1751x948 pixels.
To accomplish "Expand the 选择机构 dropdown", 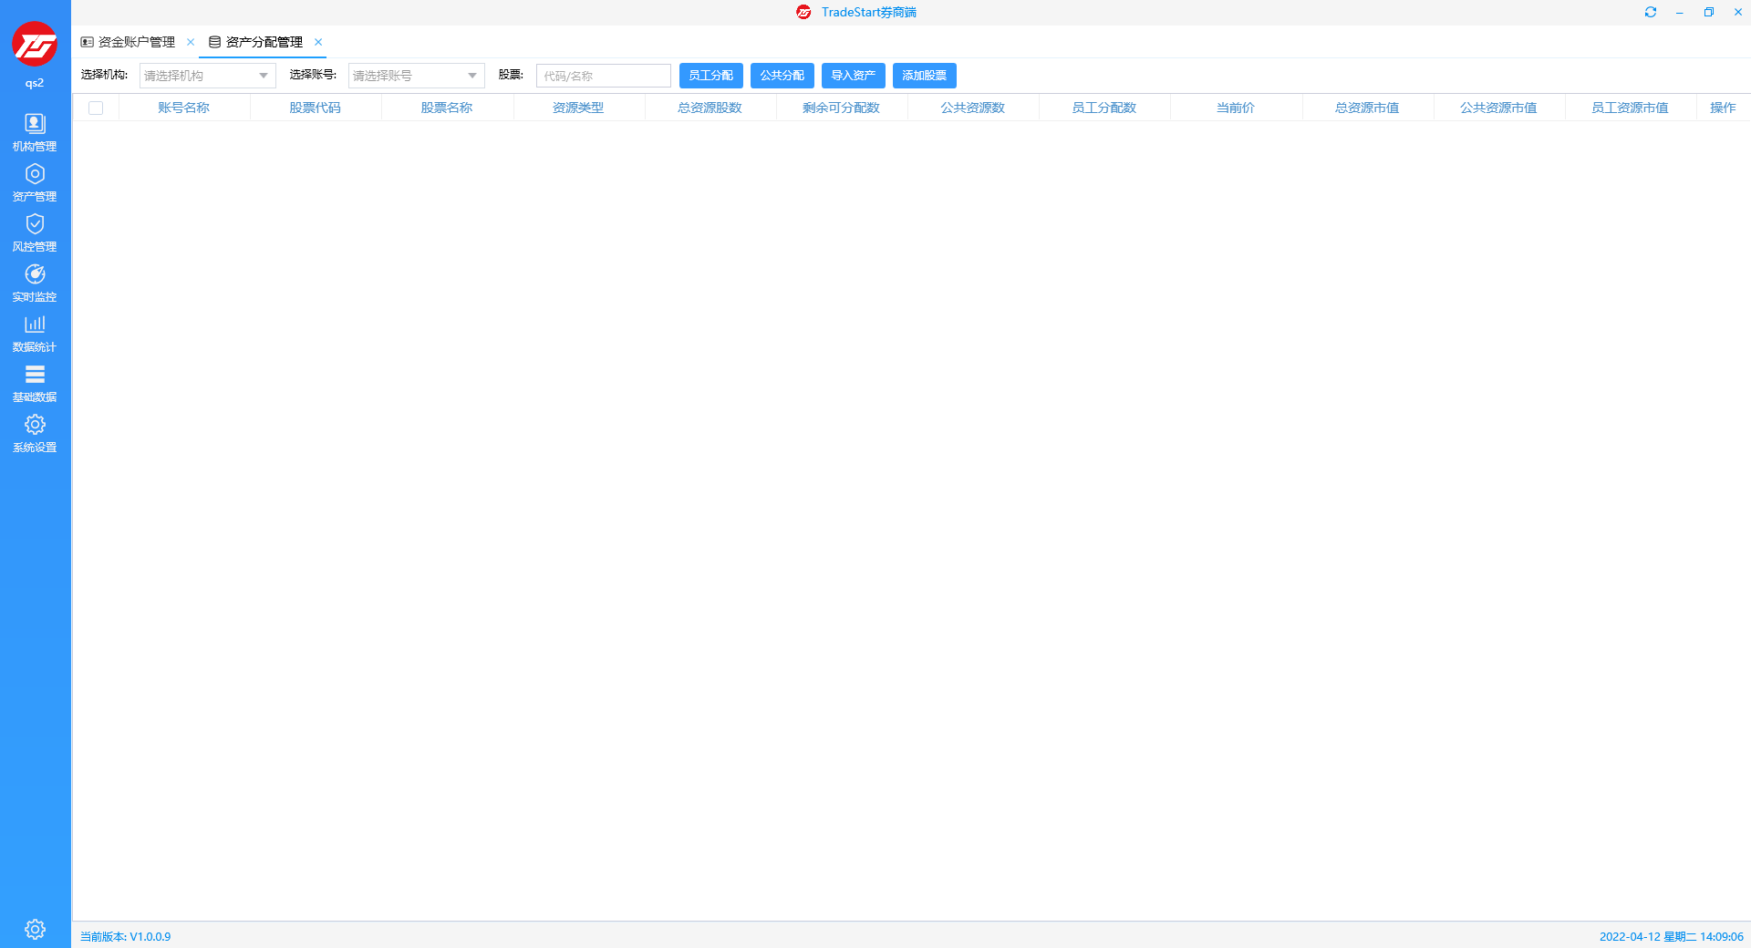I will click(x=207, y=76).
